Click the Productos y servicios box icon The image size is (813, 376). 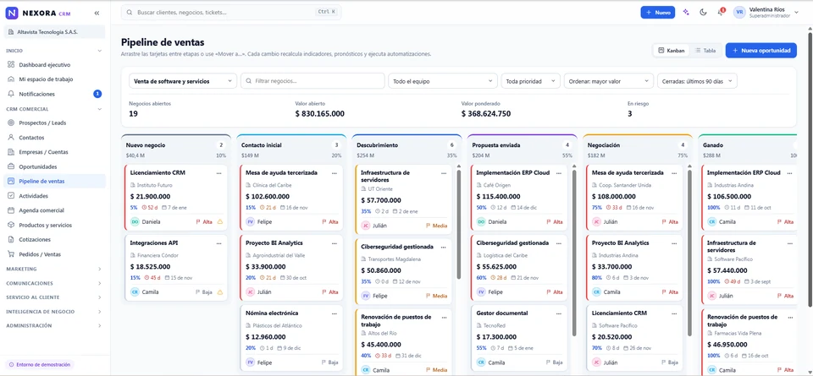coord(11,225)
